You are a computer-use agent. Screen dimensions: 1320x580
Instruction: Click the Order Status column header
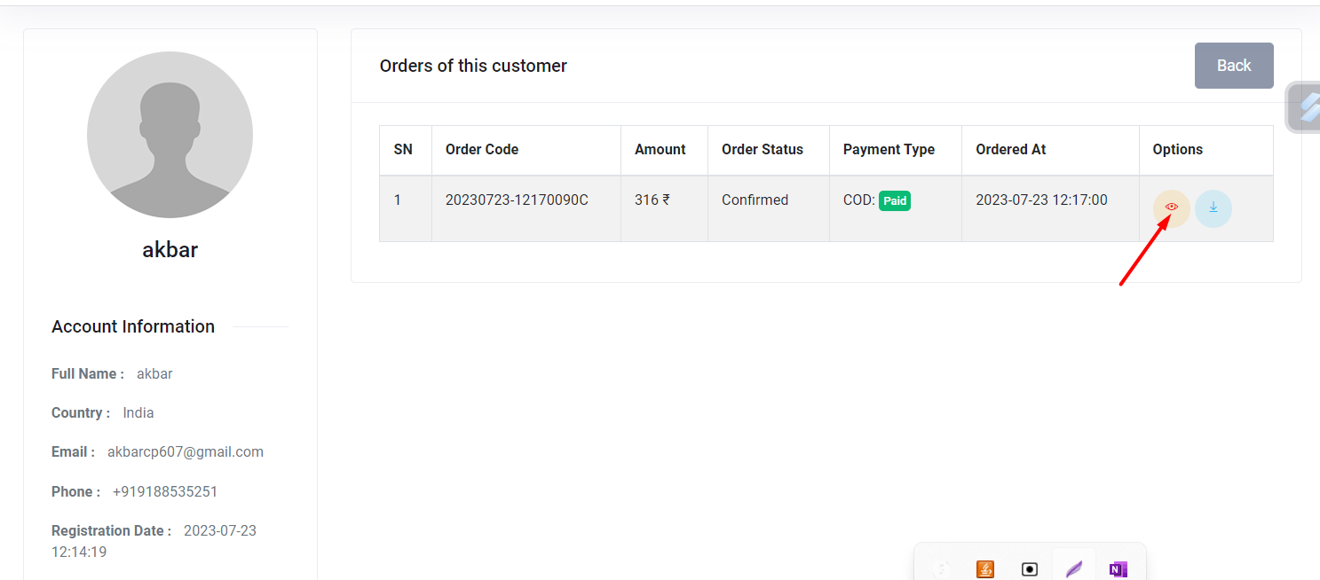(x=762, y=149)
